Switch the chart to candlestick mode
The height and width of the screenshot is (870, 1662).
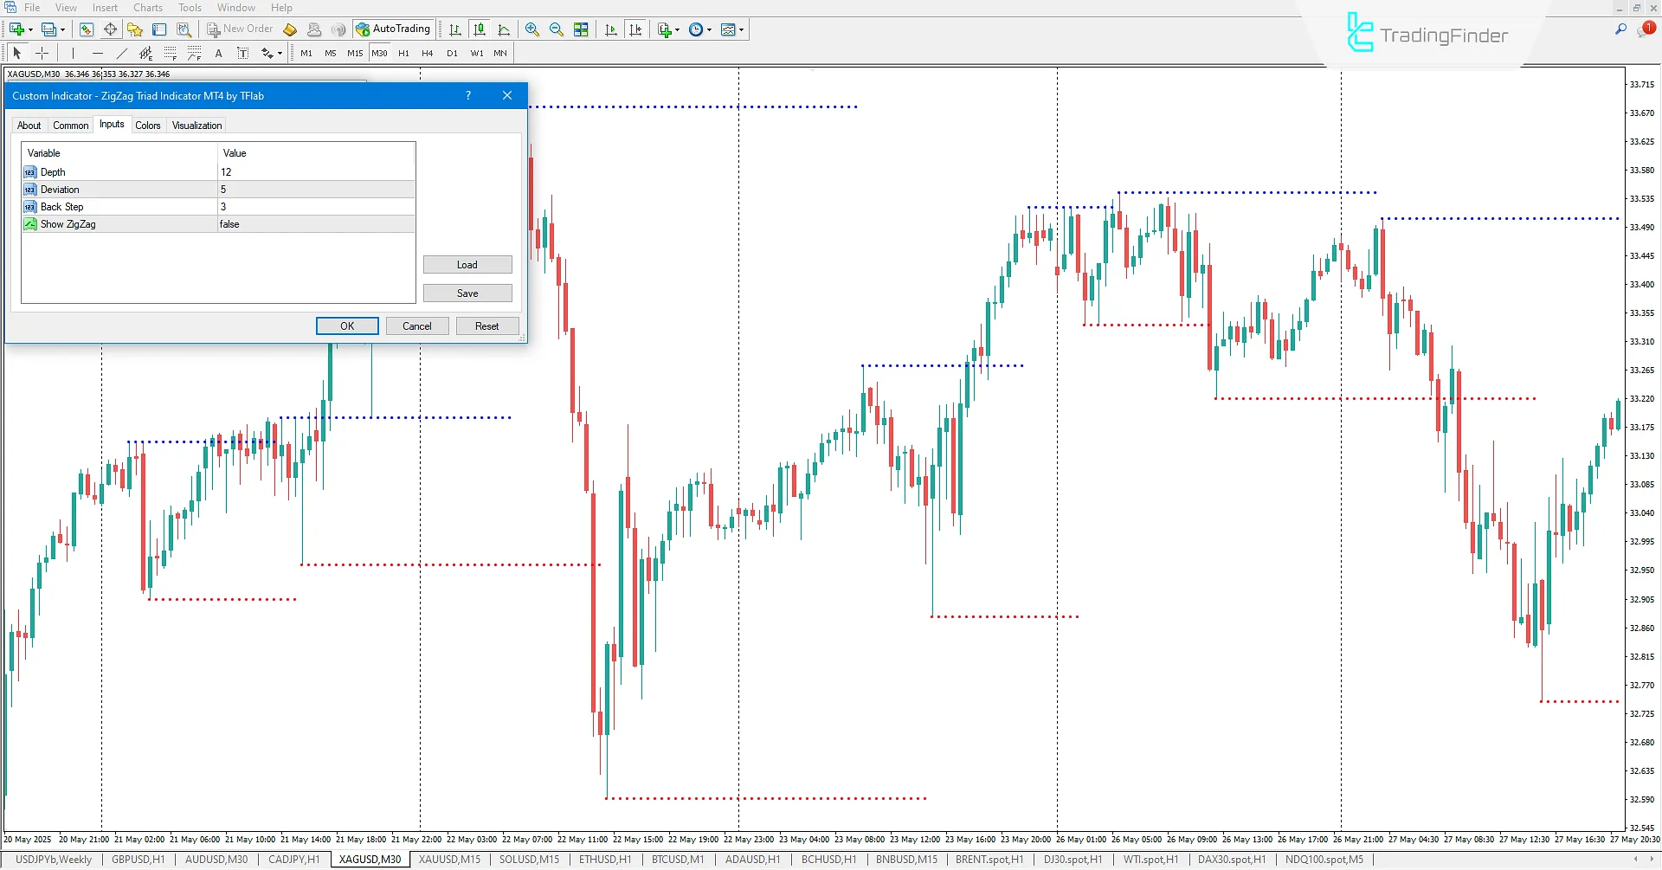click(480, 29)
